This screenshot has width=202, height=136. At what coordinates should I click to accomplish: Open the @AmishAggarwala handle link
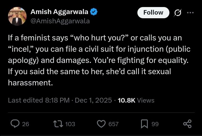[x=60, y=21]
